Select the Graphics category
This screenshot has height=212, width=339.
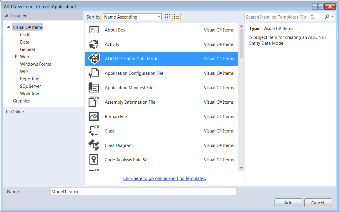click(21, 101)
